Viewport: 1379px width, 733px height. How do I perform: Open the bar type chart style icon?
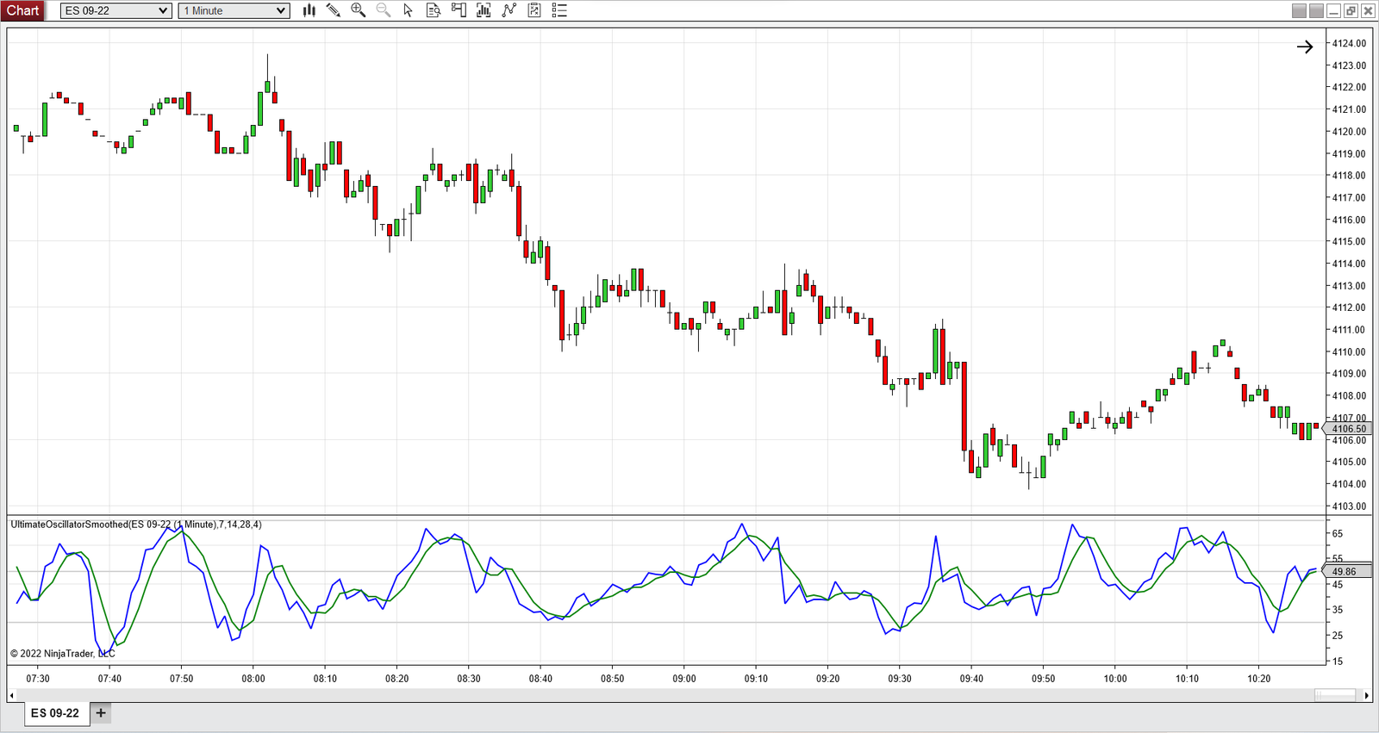[x=309, y=10]
